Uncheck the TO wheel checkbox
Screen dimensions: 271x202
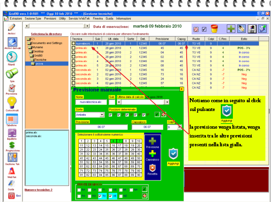point(100,196)
